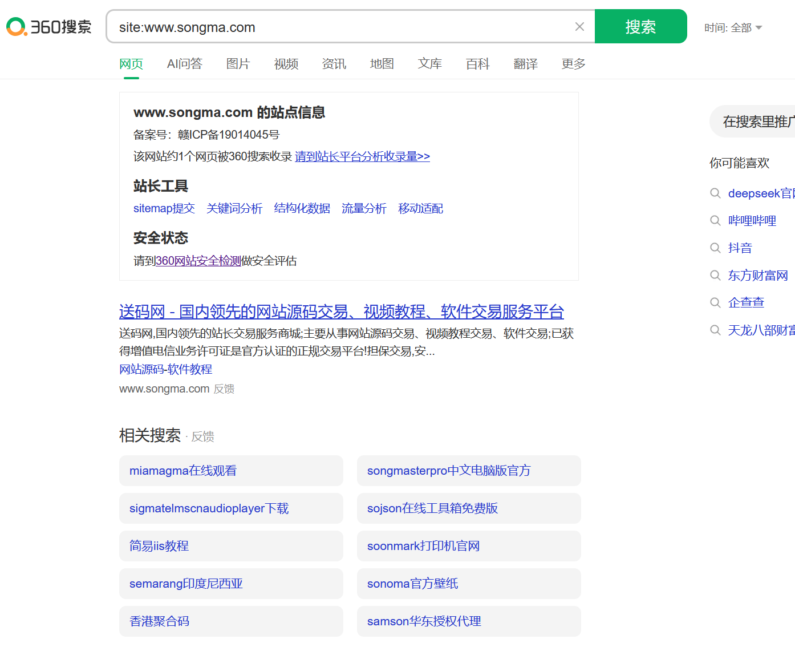Screen dimensions: 795x647
Task: Open the 抖音 suggestion
Action: coord(740,248)
